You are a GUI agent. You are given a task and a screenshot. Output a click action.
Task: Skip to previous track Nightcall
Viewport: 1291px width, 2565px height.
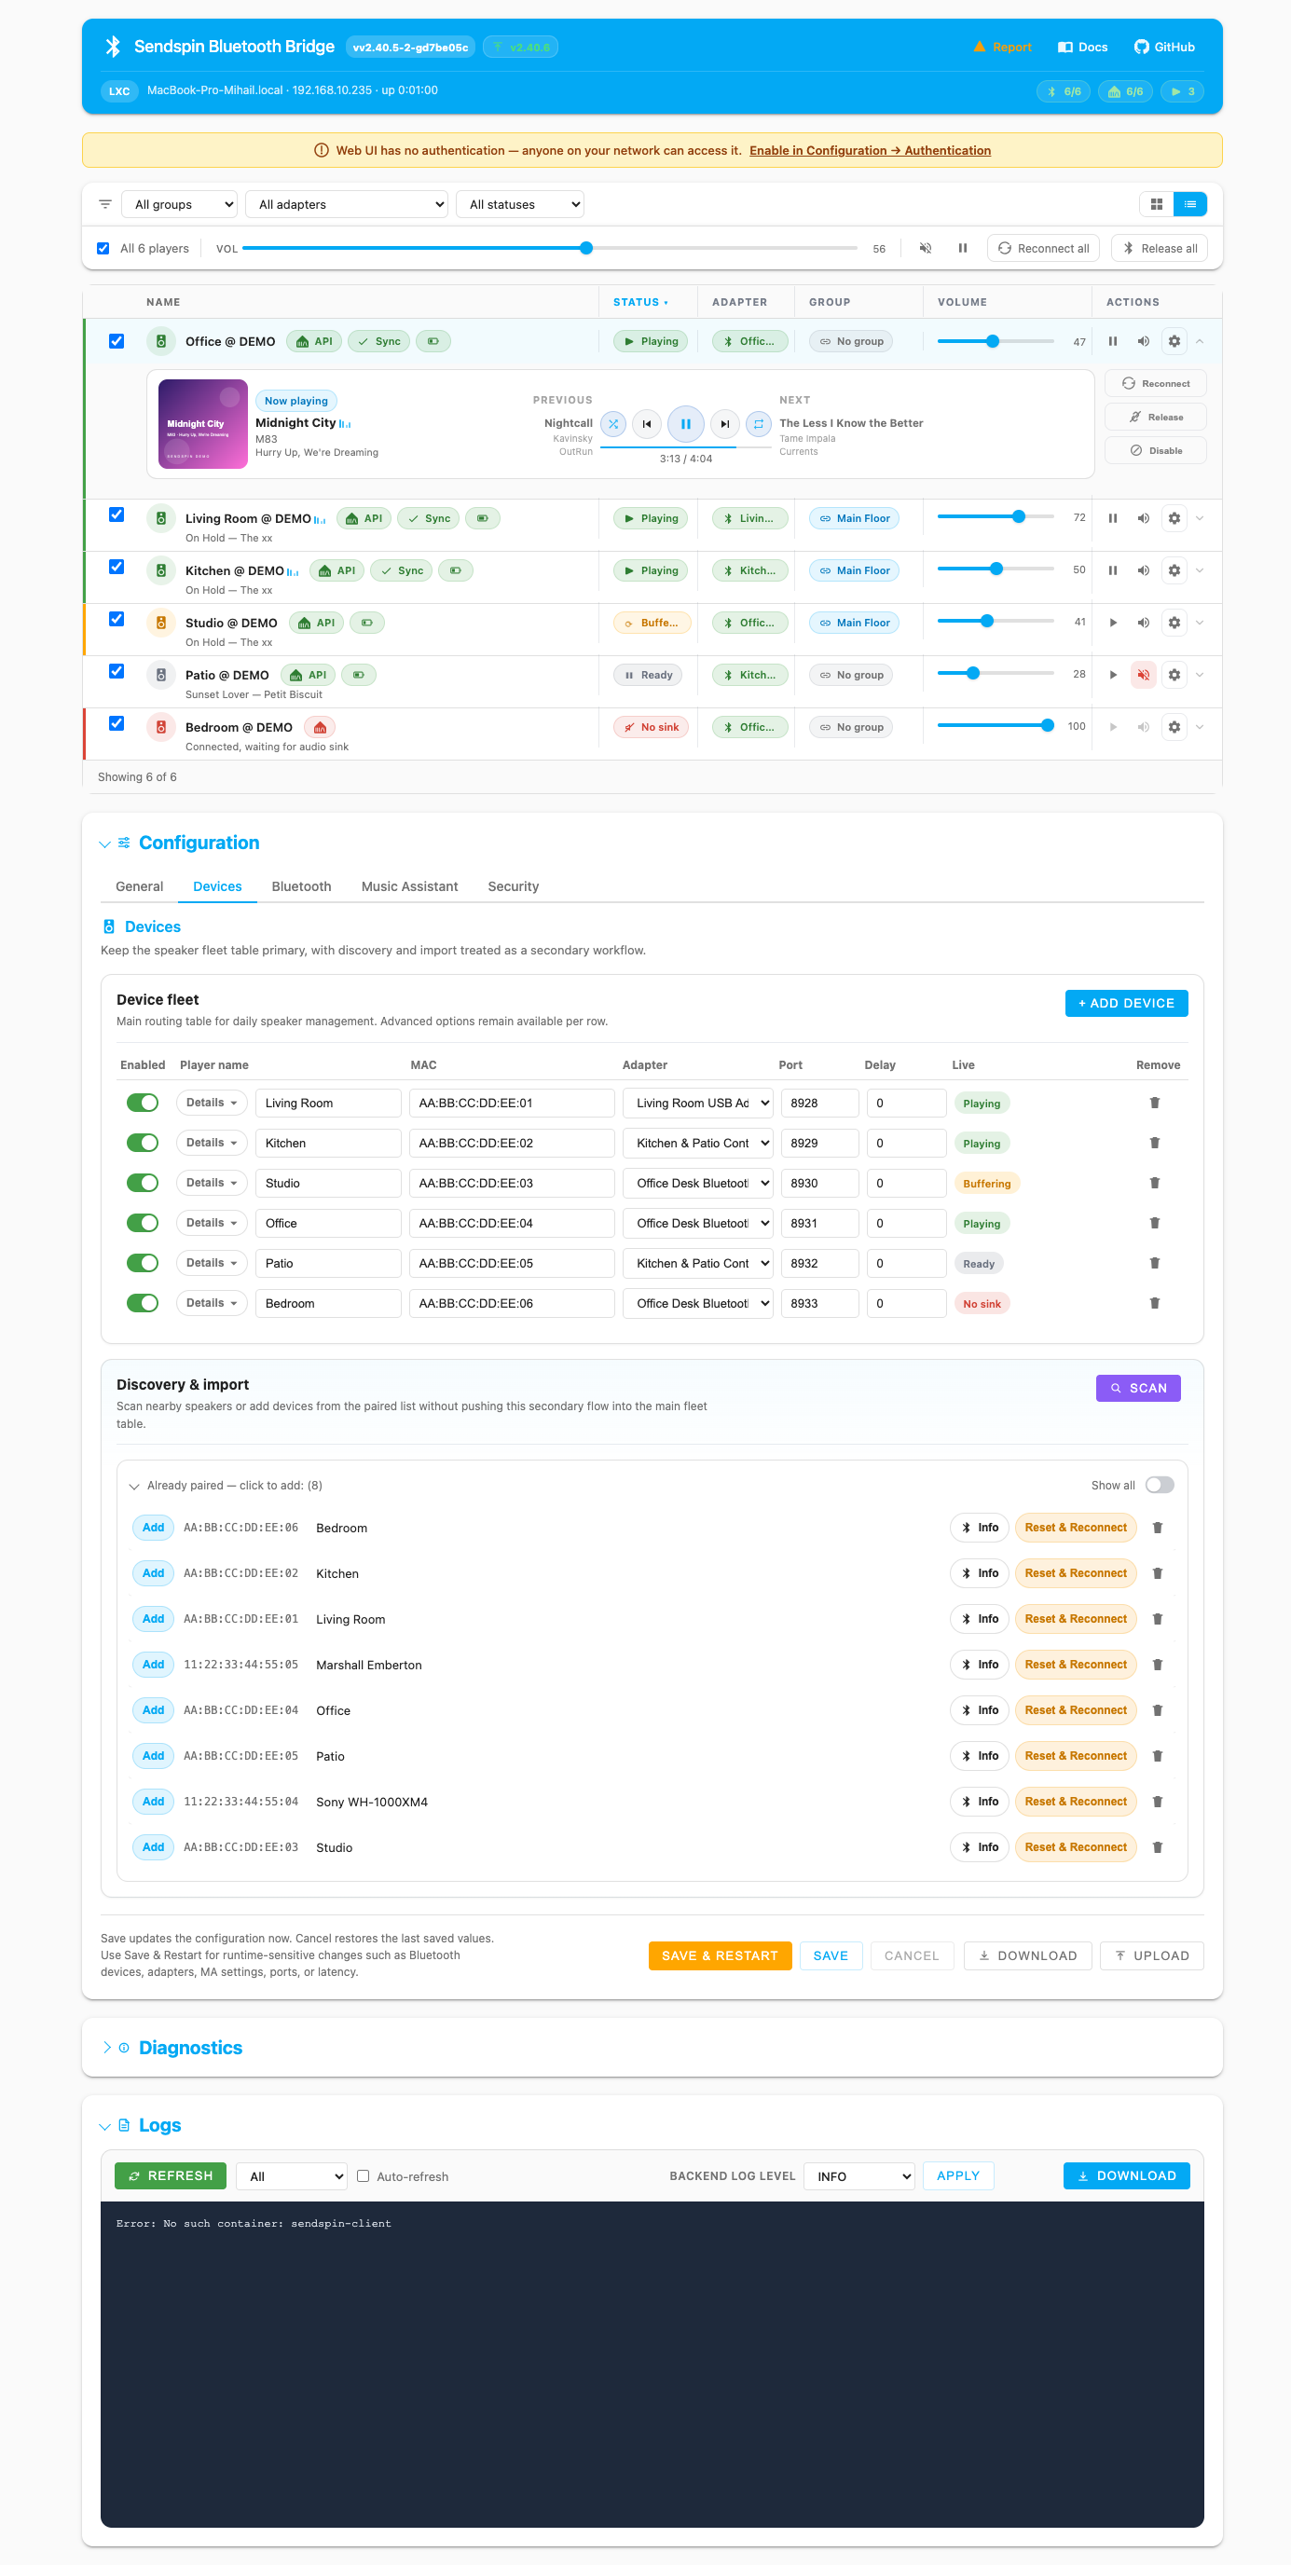pos(647,424)
